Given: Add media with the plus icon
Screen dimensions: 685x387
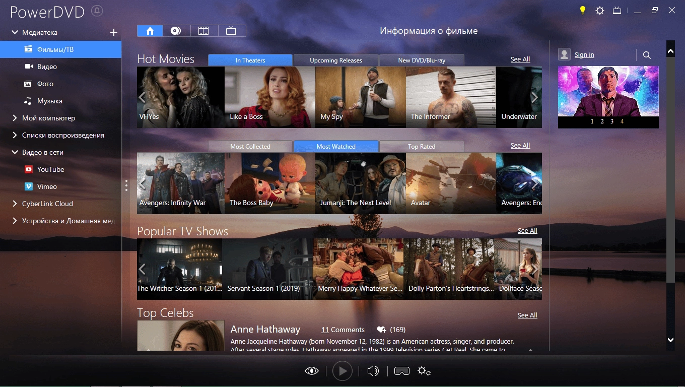Looking at the screenshot, I should pyautogui.click(x=114, y=32).
